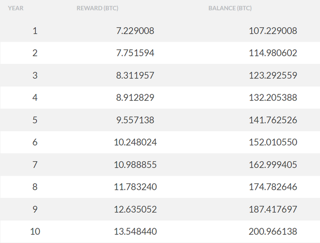Screen dimensions: 320x243
Task: Click reward value 9.557138
Action: click(x=135, y=120)
